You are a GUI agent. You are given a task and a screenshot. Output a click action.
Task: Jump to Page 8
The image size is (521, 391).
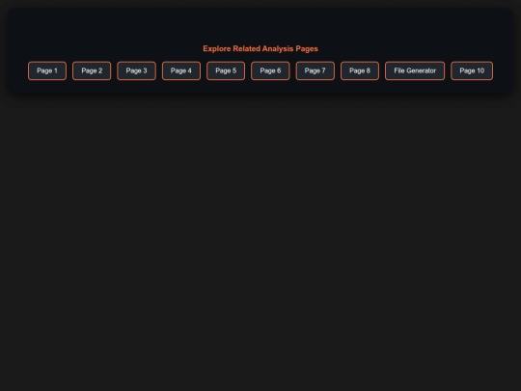coord(360,70)
